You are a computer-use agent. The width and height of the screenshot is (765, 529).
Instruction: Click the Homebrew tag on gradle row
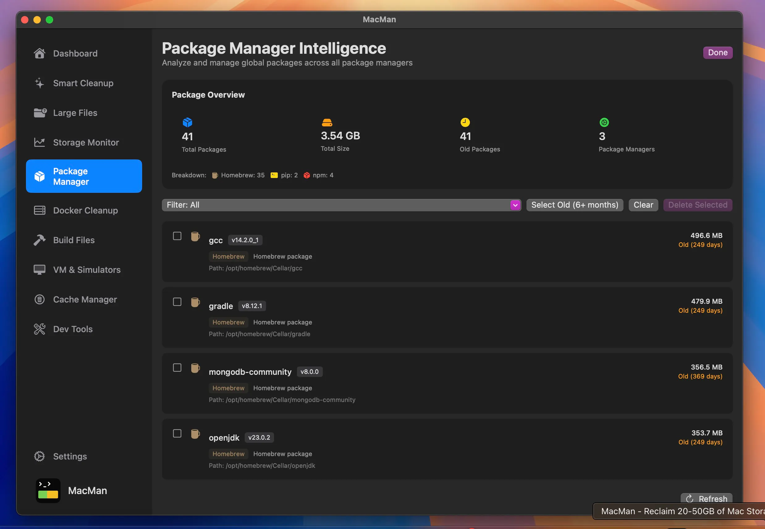(228, 322)
